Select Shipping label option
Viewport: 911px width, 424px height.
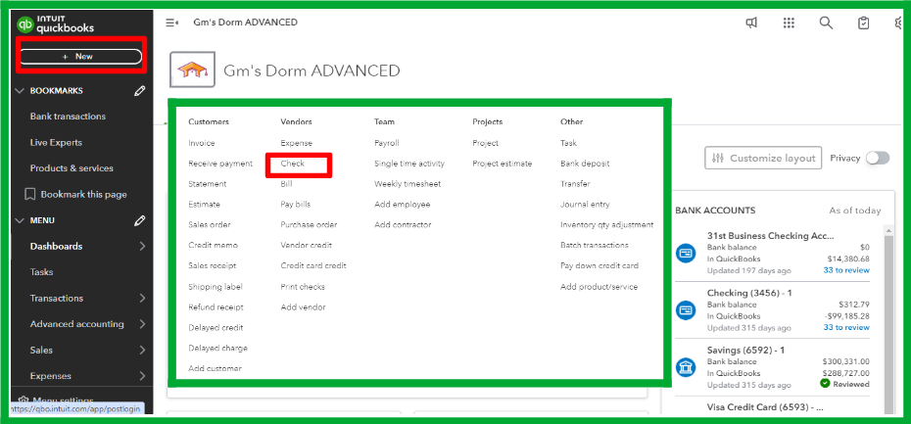point(215,287)
